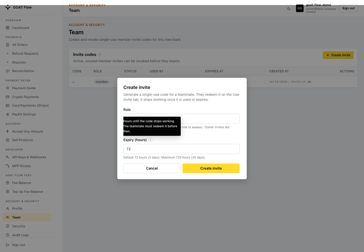Click the GOAT Flow logo icon
Image resolution: width=364 pixels, height=252 pixels.
pos(8,7)
